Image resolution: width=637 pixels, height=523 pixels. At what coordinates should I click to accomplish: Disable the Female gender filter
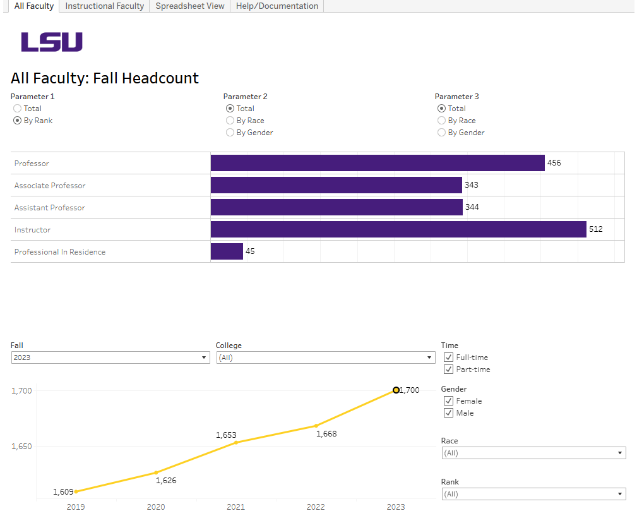pos(448,400)
